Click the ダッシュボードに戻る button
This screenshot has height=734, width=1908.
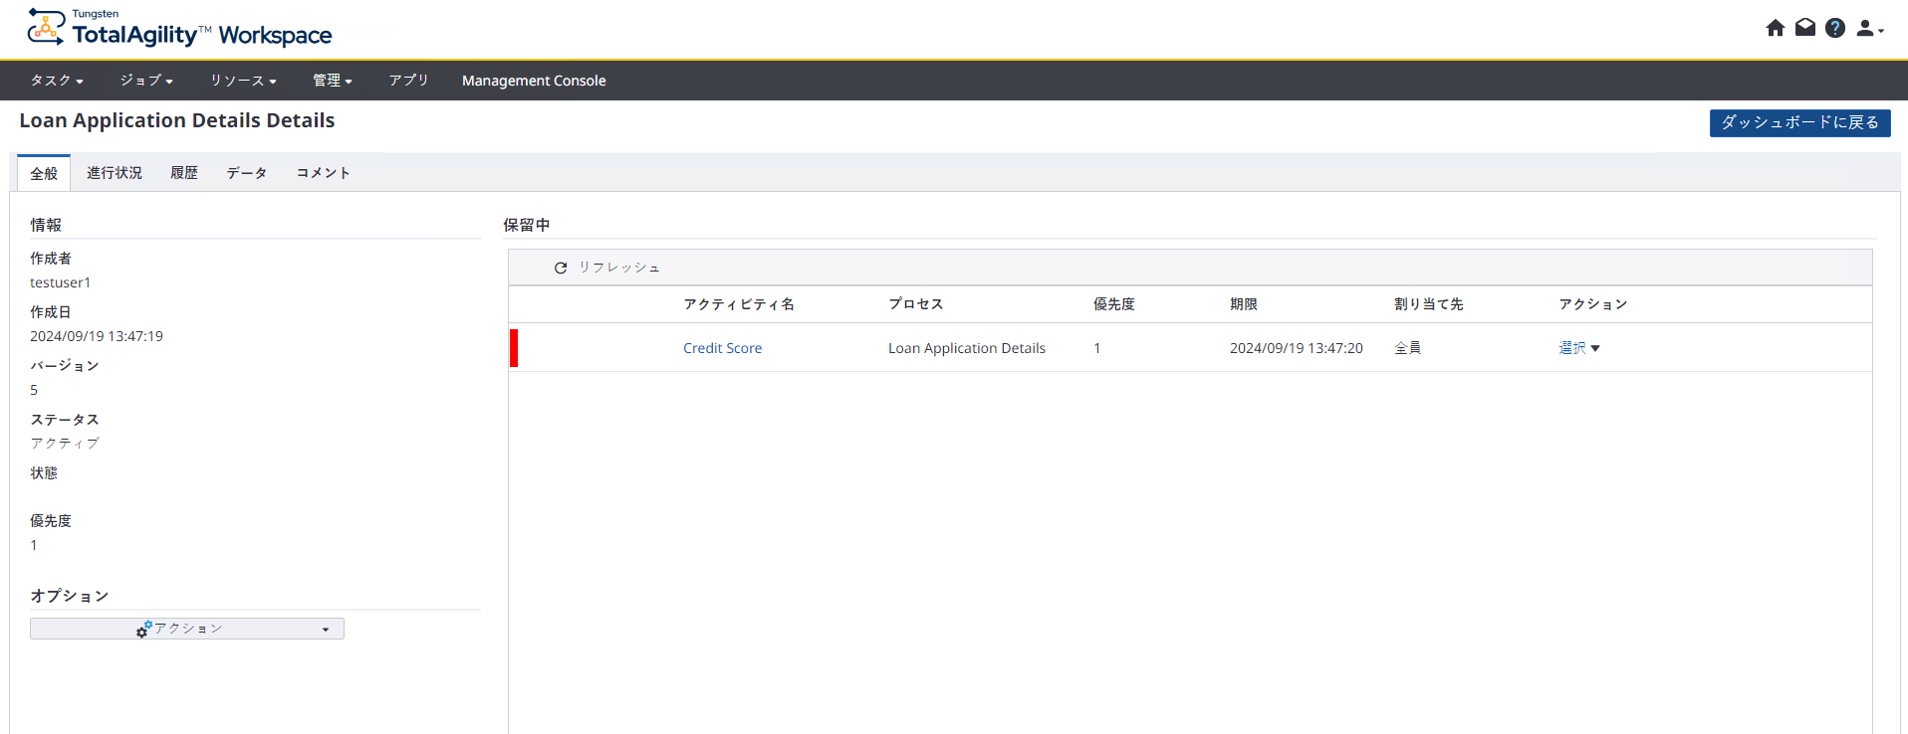(1798, 122)
